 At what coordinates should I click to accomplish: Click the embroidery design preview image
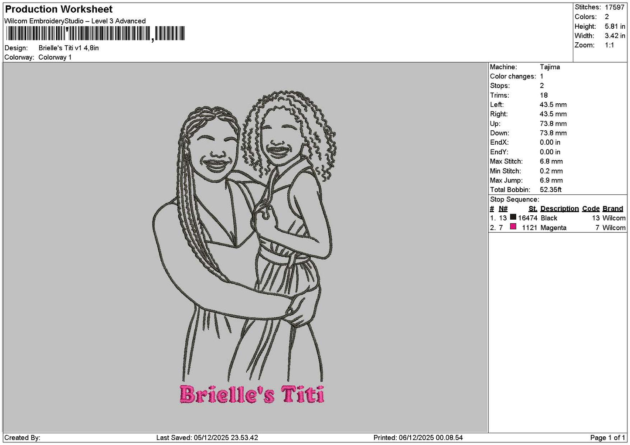click(245, 247)
